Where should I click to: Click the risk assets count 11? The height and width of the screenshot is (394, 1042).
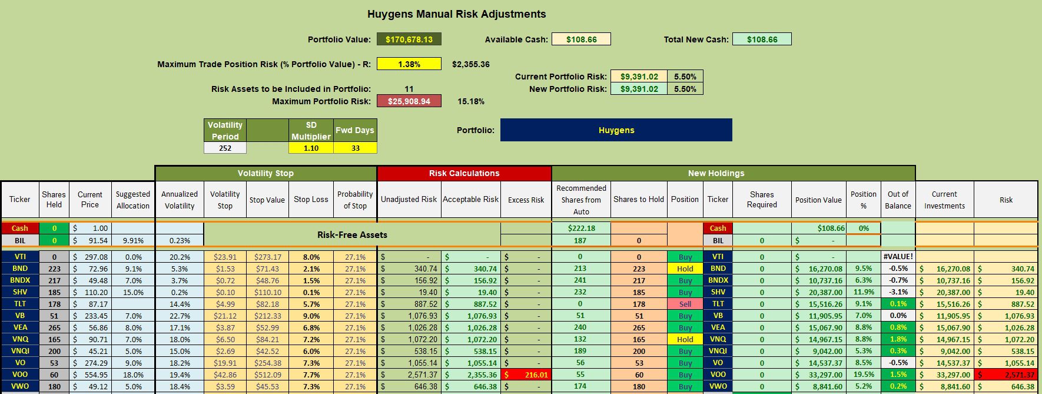coord(409,89)
